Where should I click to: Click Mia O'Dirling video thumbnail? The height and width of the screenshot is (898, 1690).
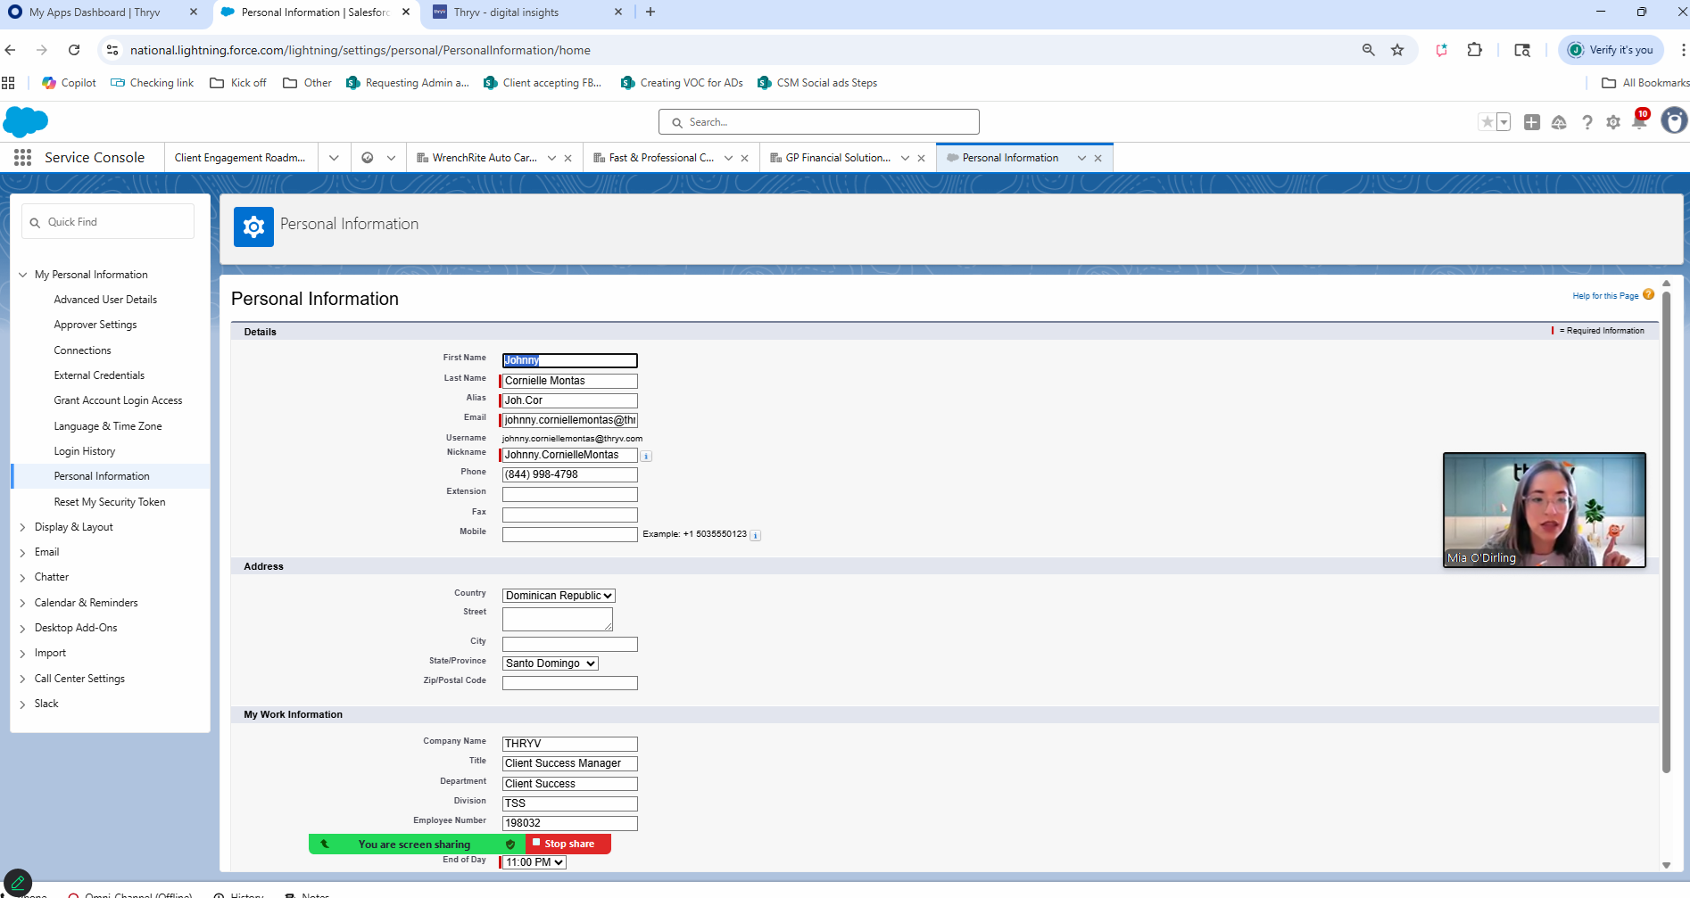click(1545, 510)
